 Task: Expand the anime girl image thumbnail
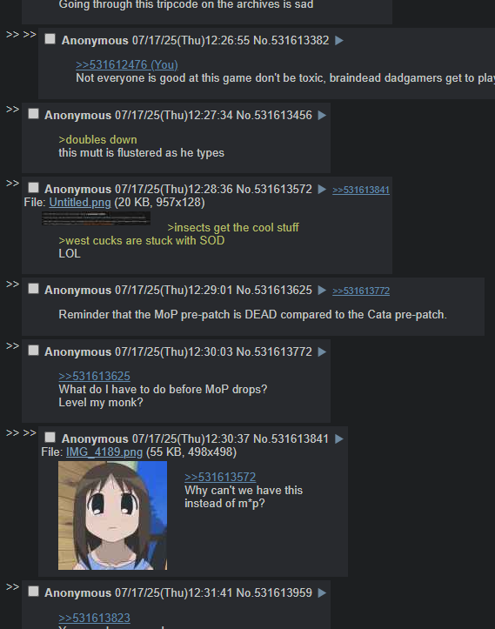click(x=113, y=516)
